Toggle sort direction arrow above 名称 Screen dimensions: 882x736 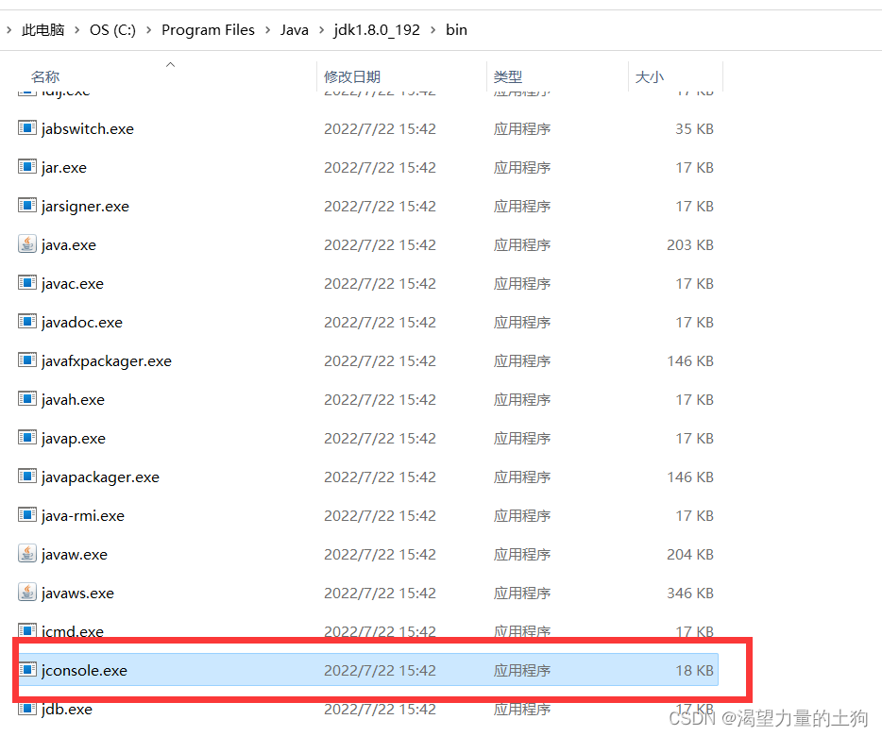tap(170, 65)
